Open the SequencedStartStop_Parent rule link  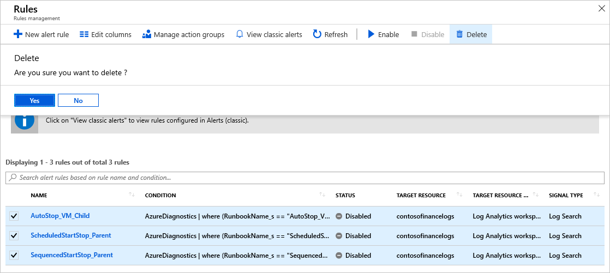[71, 255]
